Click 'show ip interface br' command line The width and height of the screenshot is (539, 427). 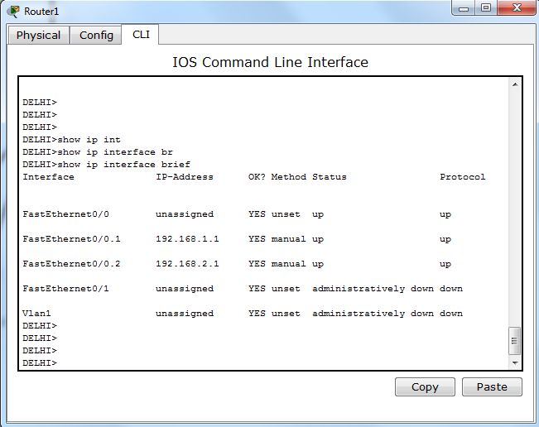pyautogui.click(x=98, y=151)
